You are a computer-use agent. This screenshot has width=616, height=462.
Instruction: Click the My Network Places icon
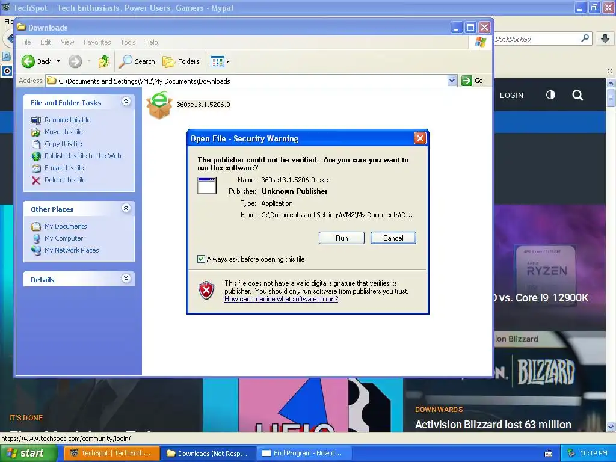(x=36, y=250)
